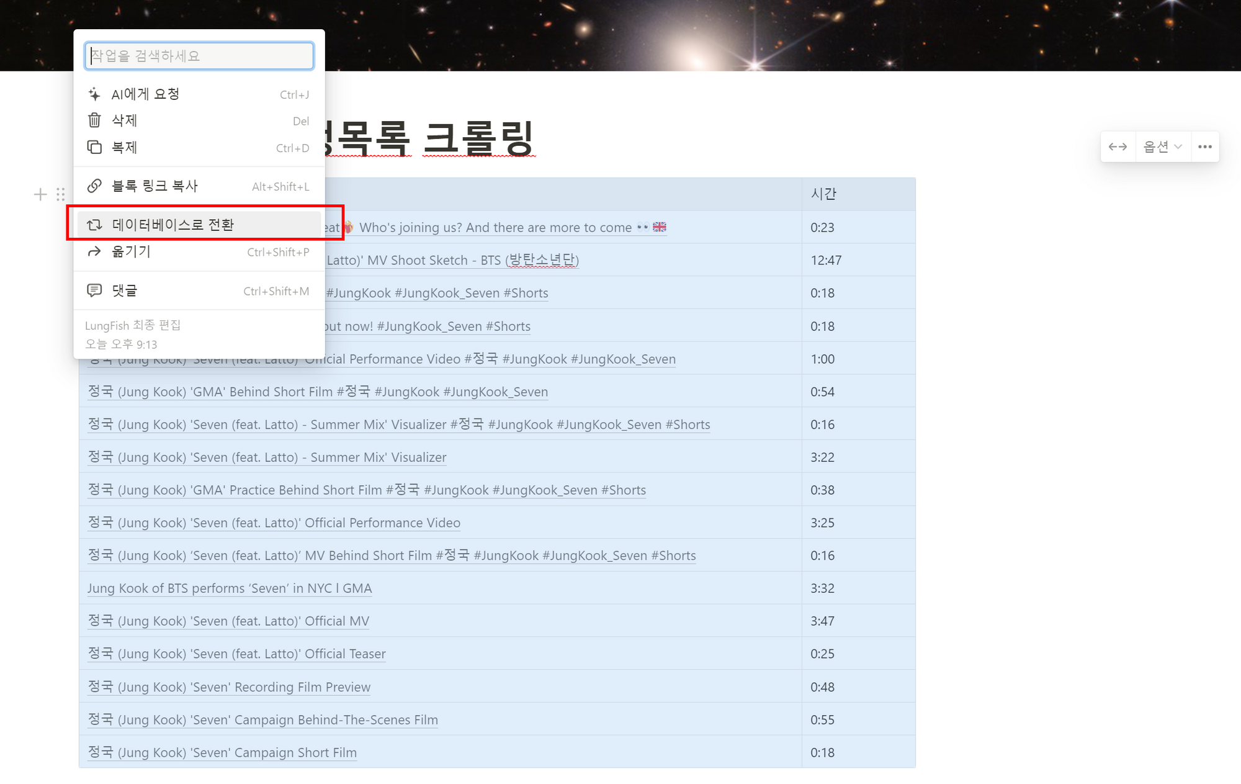The width and height of the screenshot is (1241, 784).
Task: Click the trash icon for 삭제
Action: [94, 120]
